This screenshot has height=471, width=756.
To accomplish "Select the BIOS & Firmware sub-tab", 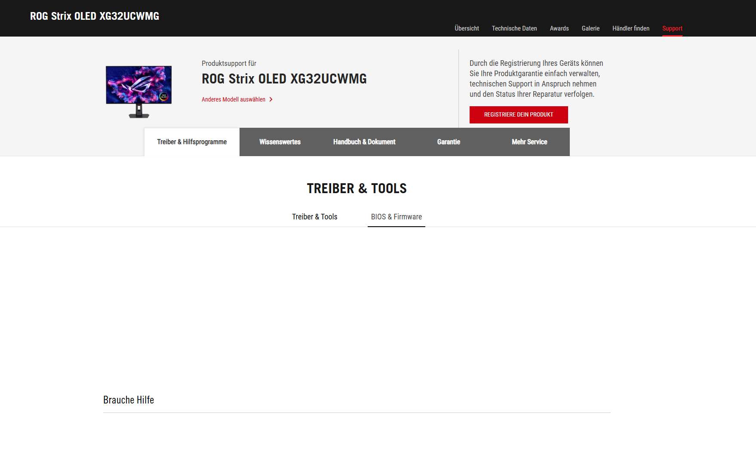I will point(396,217).
